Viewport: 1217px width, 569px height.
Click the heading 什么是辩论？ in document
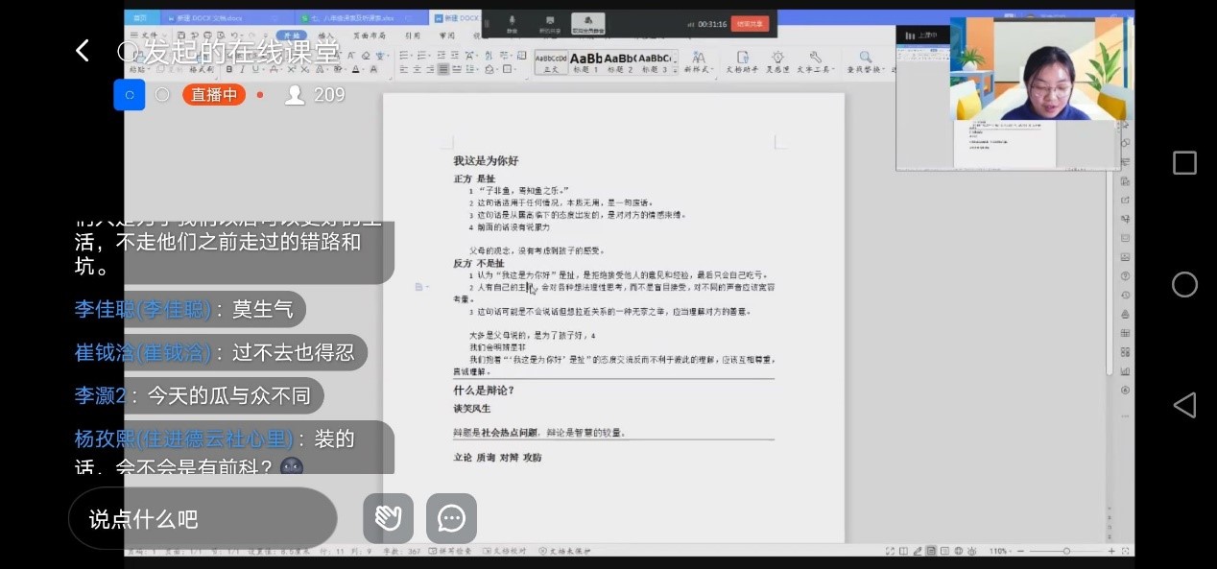pos(484,391)
